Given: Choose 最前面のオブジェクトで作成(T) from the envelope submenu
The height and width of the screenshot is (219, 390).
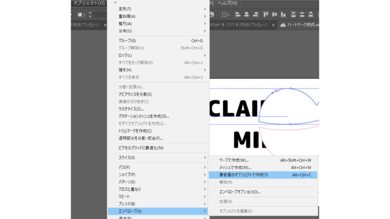Looking at the screenshot, I should coord(244,175).
